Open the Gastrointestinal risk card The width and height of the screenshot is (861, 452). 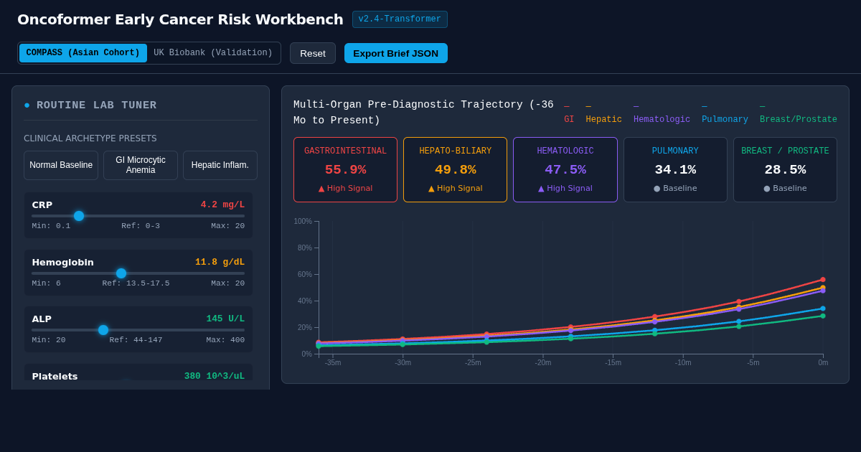click(x=345, y=170)
